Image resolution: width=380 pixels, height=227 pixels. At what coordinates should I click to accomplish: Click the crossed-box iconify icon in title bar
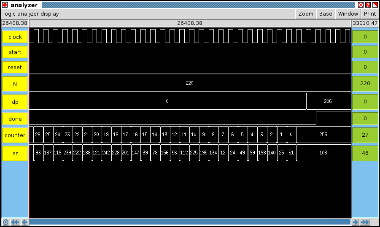point(361,5)
